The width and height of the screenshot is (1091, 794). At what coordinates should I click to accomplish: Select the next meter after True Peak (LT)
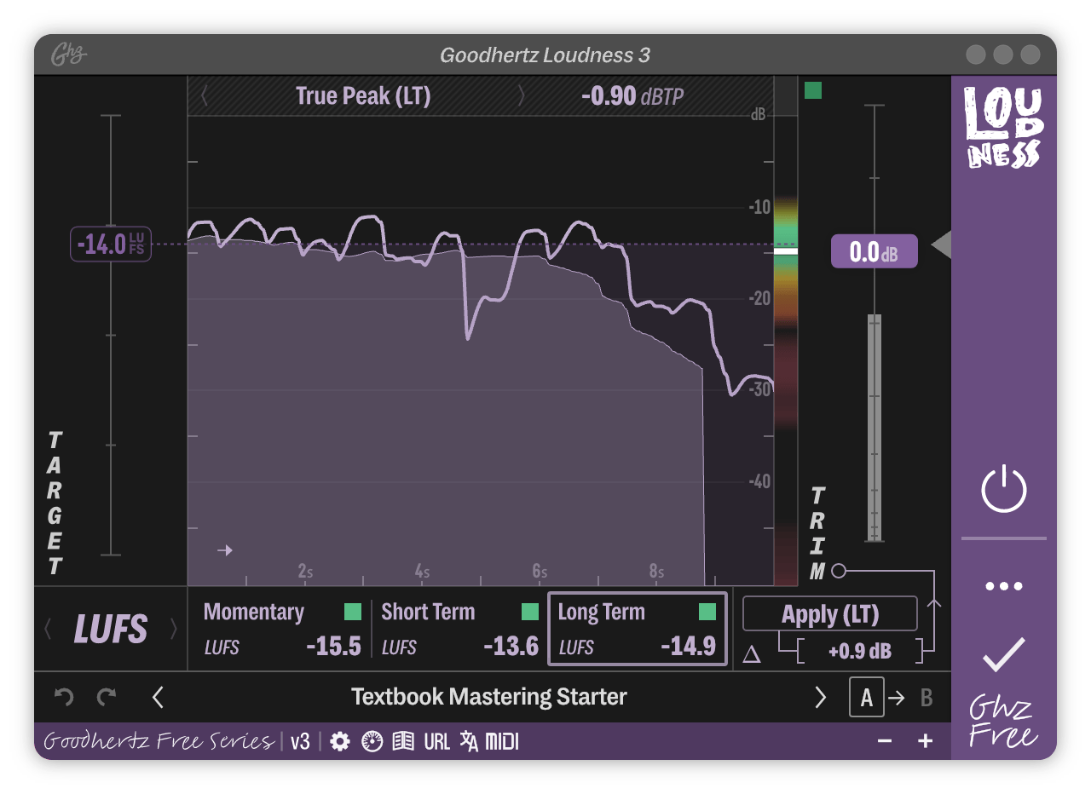pyautogui.click(x=522, y=96)
